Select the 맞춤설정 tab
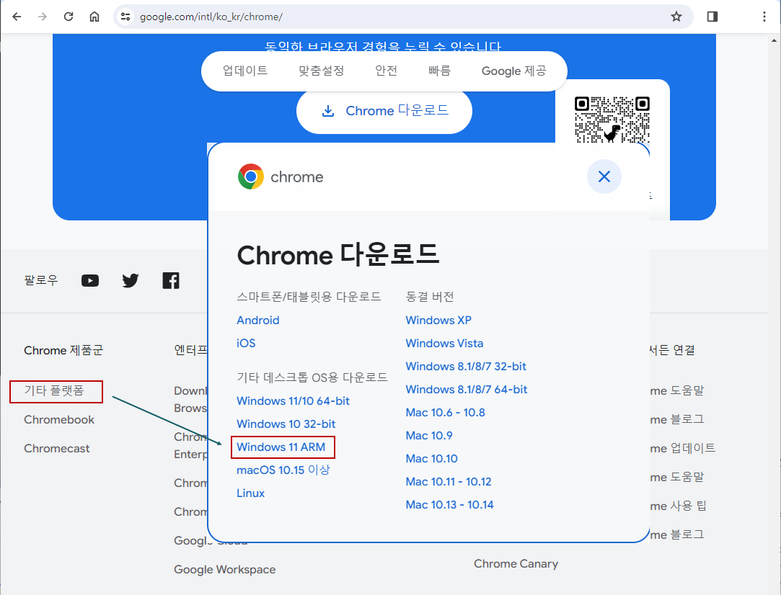 pyautogui.click(x=321, y=71)
